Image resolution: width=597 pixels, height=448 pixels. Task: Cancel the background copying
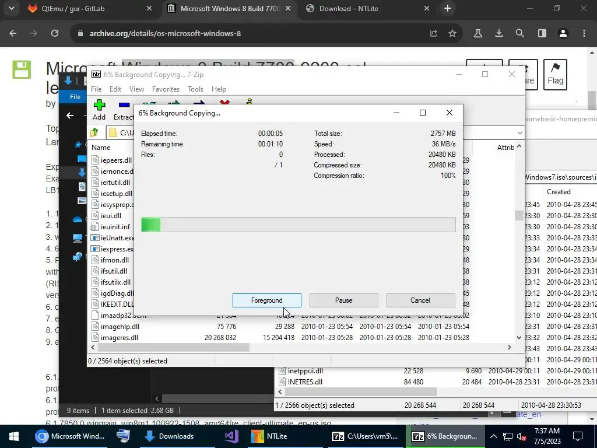[x=420, y=300]
